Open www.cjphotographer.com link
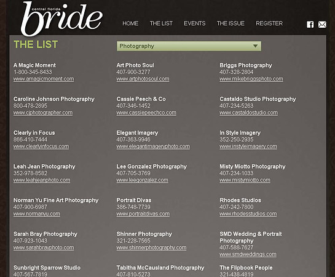Viewport: 335px width, 277px height. 43,113
